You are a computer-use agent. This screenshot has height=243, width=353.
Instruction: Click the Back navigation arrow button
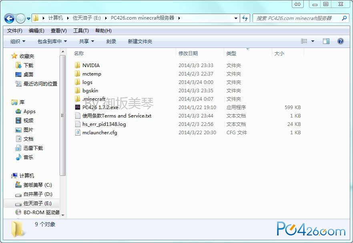pos(9,18)
